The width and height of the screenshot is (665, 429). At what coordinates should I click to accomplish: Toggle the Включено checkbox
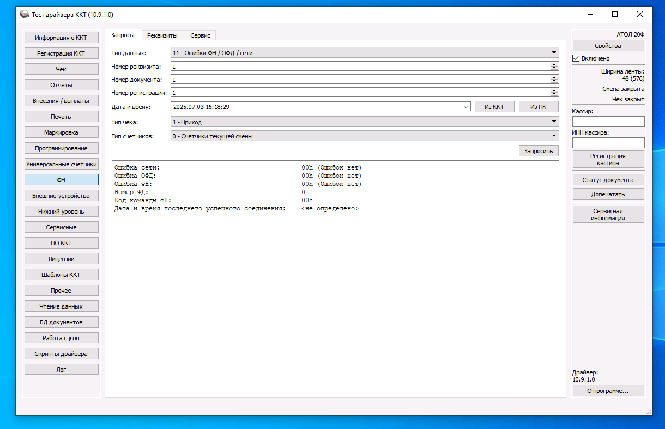(x=576, y=58)
